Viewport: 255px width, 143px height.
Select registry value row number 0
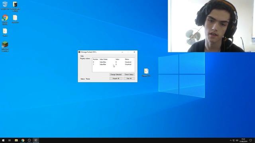(113, 62)
